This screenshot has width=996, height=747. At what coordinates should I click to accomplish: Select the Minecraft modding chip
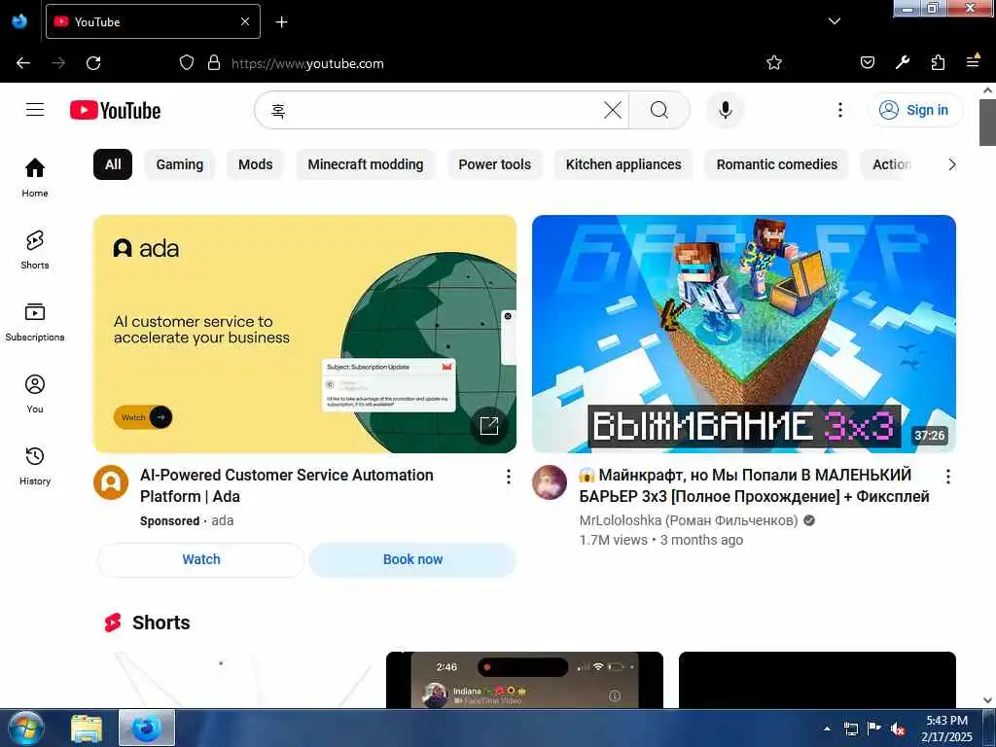366,164
